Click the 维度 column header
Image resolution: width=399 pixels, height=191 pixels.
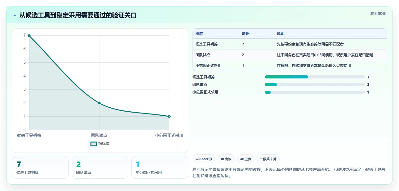[199, 34]
